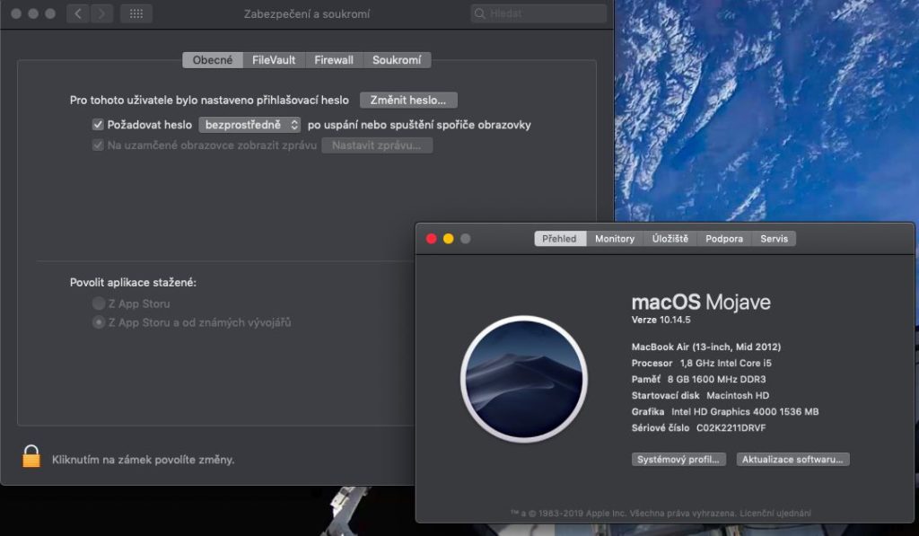The width and height of the screenshot is (919, 536).
Task: Open the Soukromí tab
Action: (397, 60)
